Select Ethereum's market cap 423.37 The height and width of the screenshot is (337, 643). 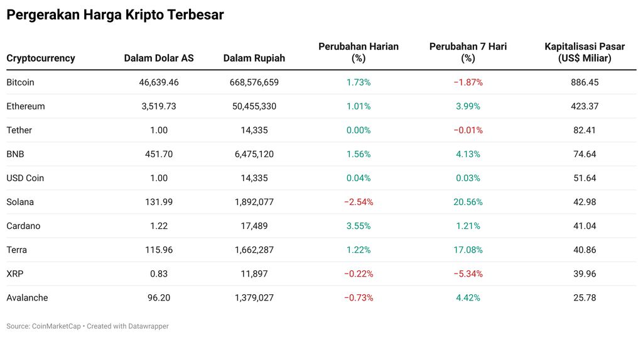585,106
